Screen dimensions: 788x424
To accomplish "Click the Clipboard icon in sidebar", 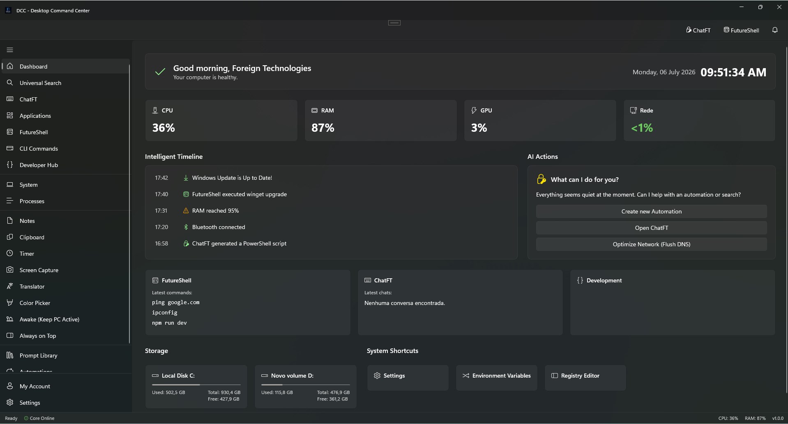I will (10, 237).
